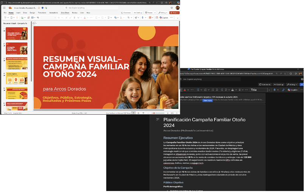Switch to the Insert tab
The width and height of the screenshot is (305, 194).
[x=18, y=13]
